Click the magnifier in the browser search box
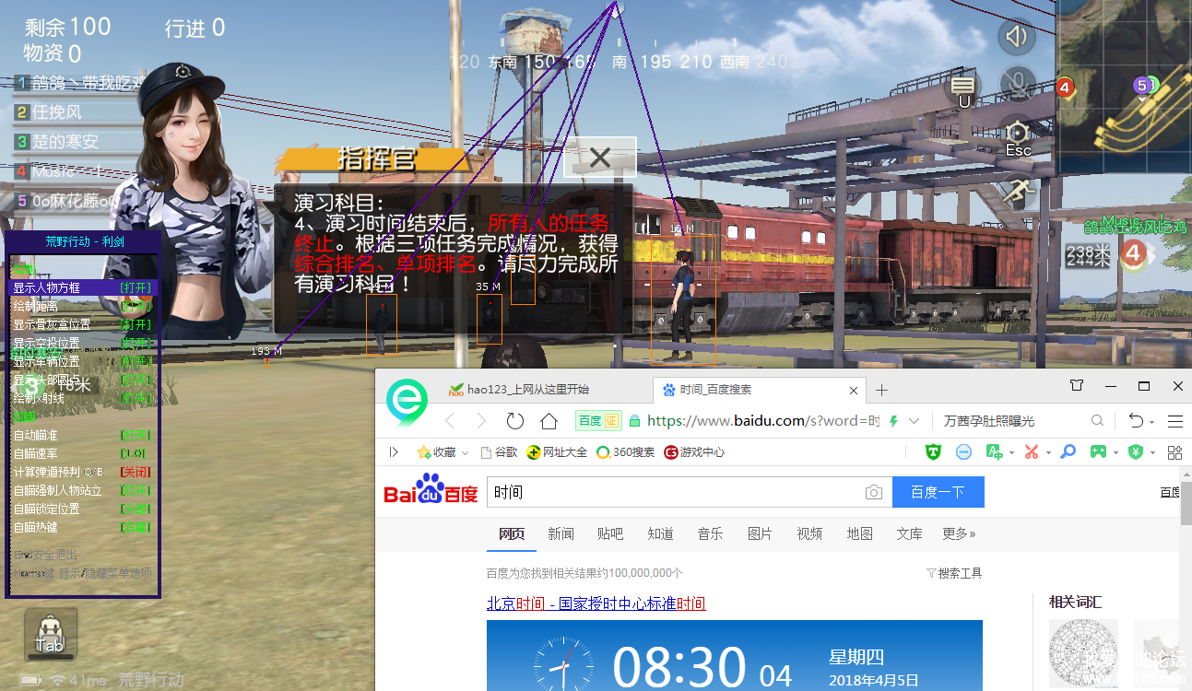Image resolution: width=1192 pixels, height=691 pixels. coord(1097,421)
